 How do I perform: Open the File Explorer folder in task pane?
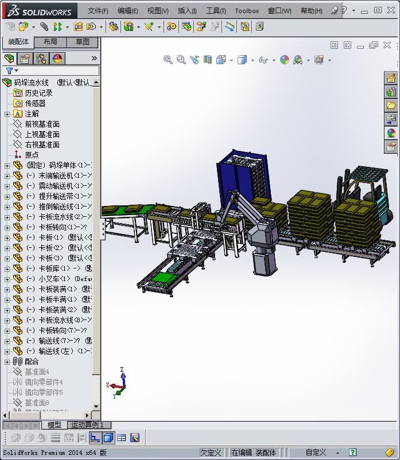pos(391,106)
